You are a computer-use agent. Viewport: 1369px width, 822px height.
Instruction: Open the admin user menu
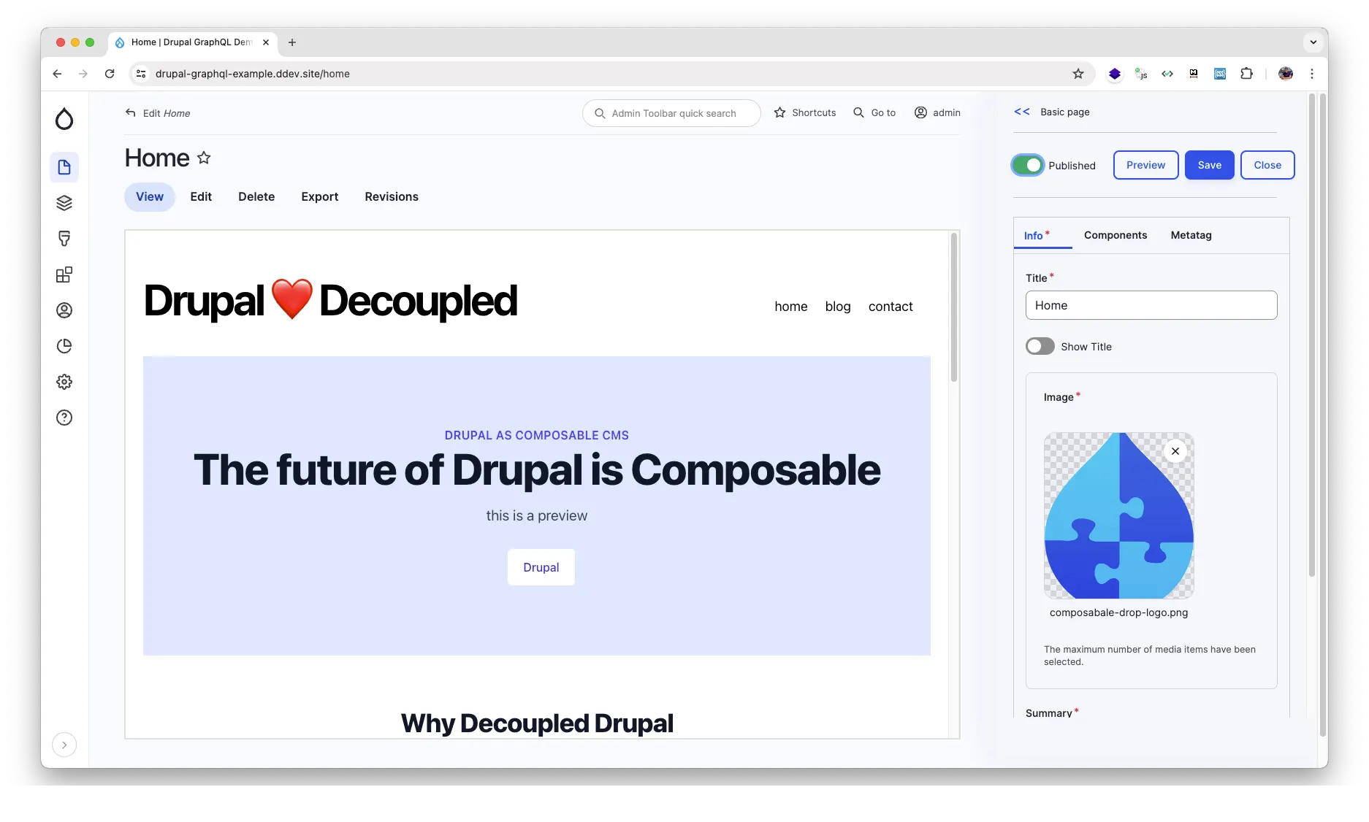(937, 112)
